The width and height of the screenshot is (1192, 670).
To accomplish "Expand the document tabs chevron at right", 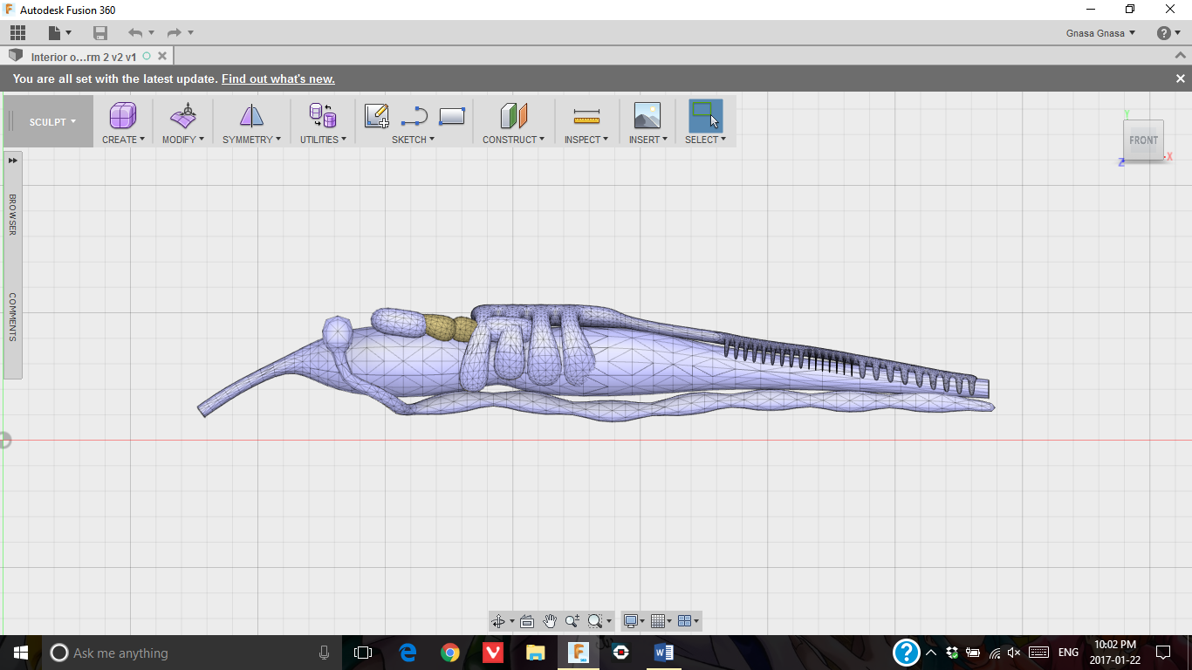I will 1181,56.
